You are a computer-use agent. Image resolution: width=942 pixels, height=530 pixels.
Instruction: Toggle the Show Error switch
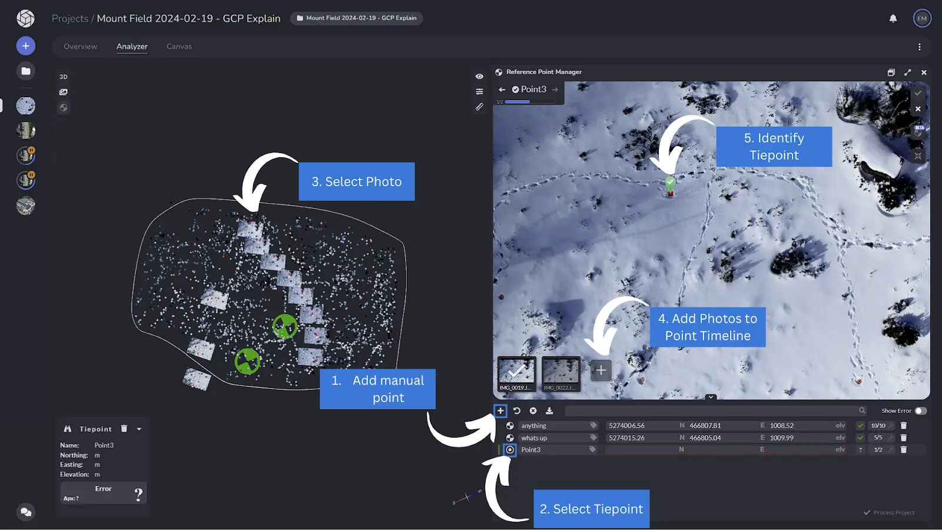pyautogui.click(x=921, y=411)
